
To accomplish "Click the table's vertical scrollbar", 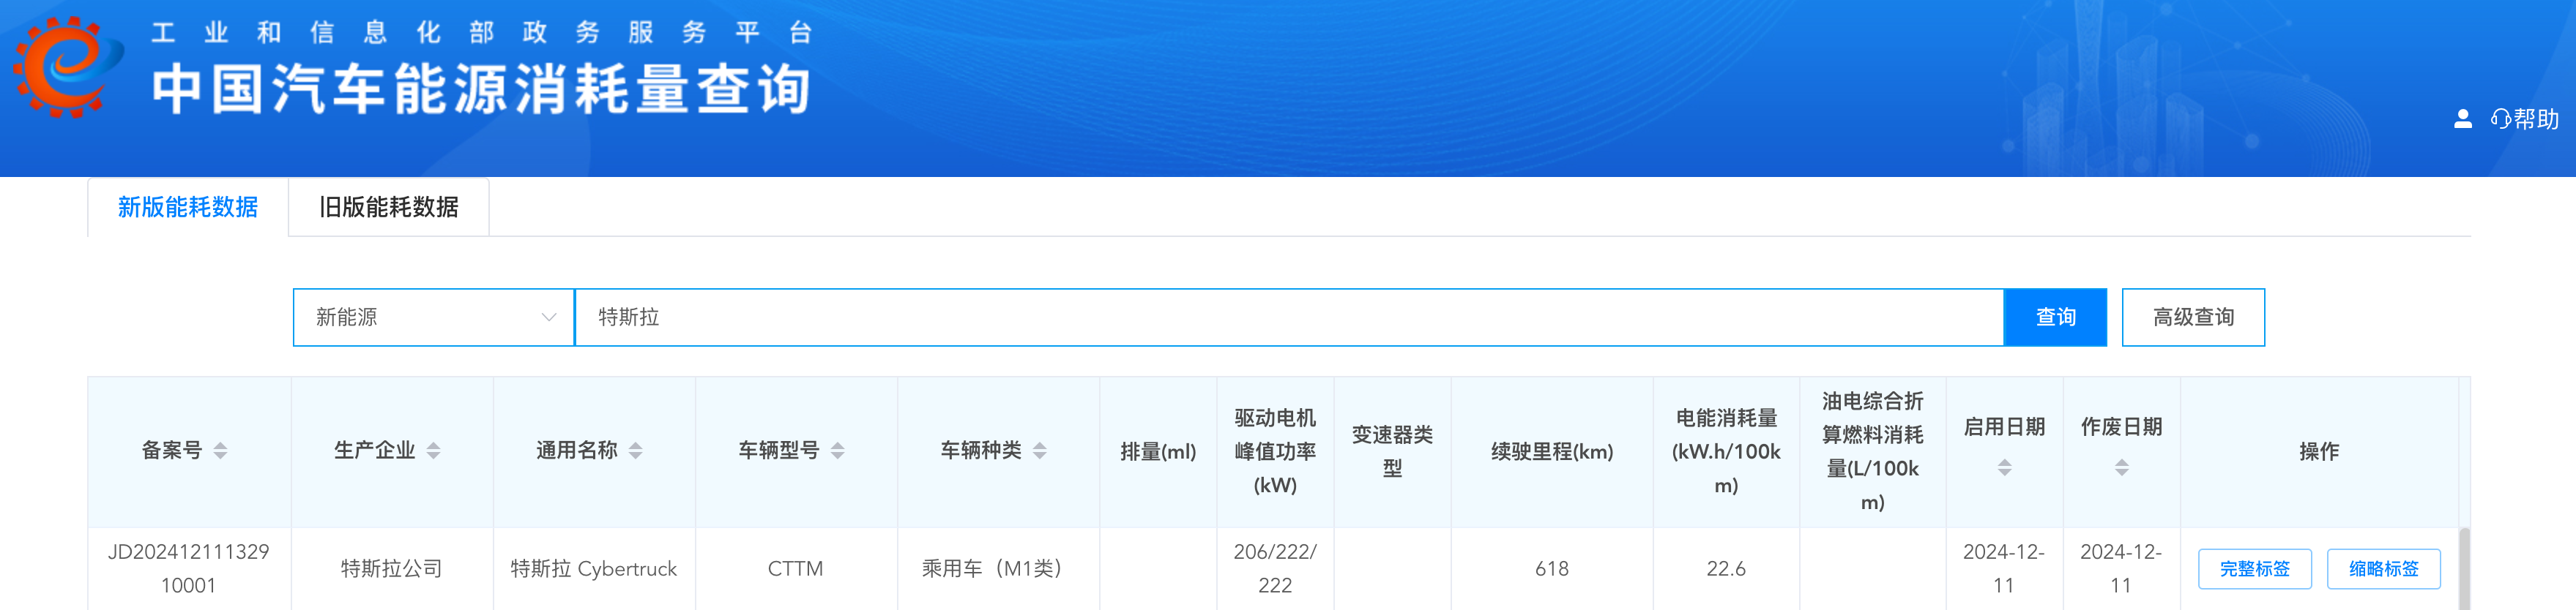I will point(2464,569).
